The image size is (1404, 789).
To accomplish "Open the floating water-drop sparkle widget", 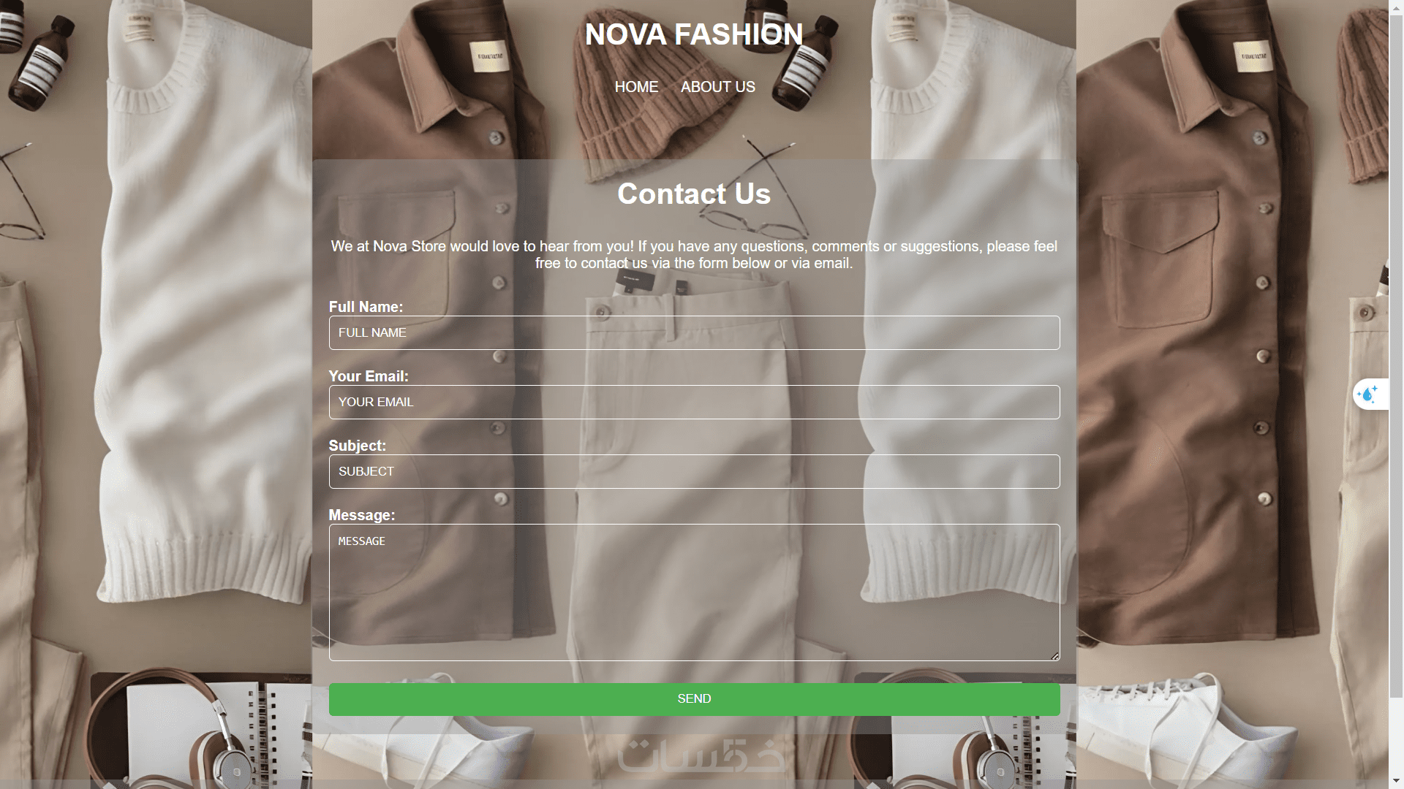I will [1369, 394].
